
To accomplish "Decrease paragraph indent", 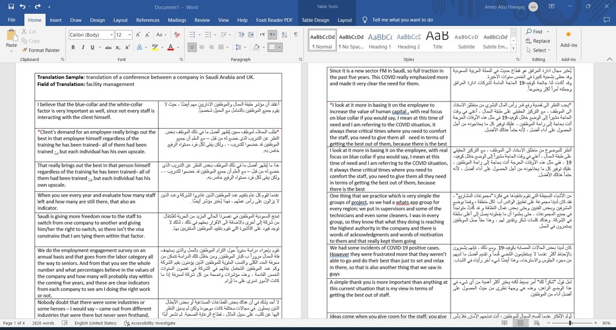I will (241, 35).
